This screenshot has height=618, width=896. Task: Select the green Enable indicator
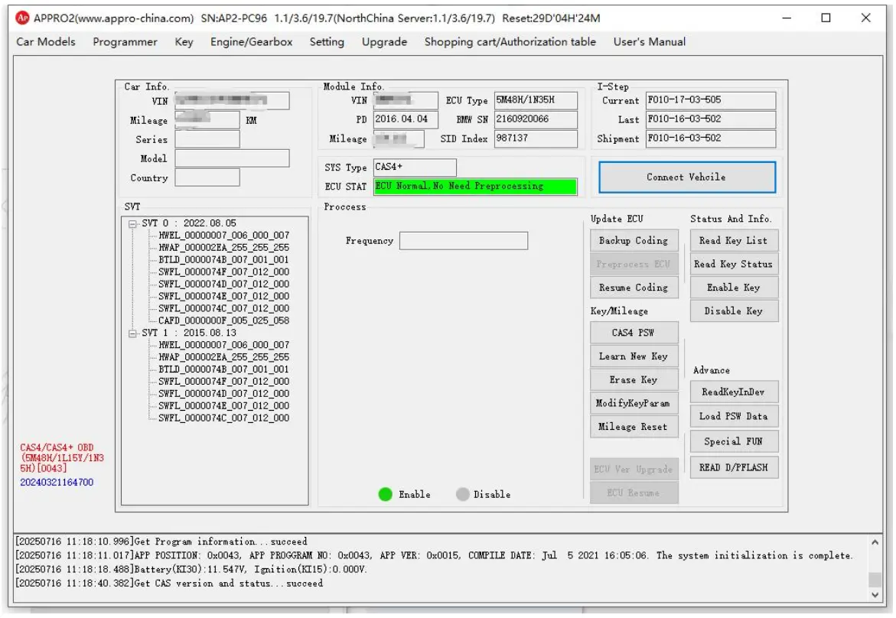pyautogui.click(x=385, y=494)
